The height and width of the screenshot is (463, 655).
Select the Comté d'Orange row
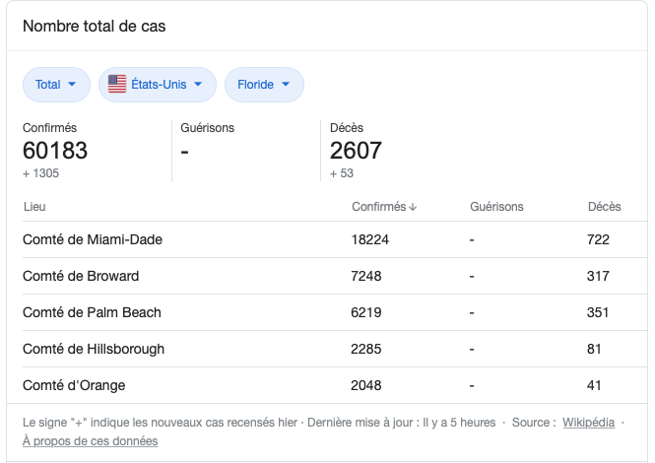click(x=74, y=385)
